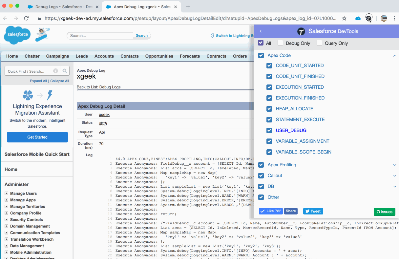The height and width of the screenshot is (259, 399).
Task: Uncheck HEAP_ALLOCATE checkbox
Action: (x=269, y=109)
